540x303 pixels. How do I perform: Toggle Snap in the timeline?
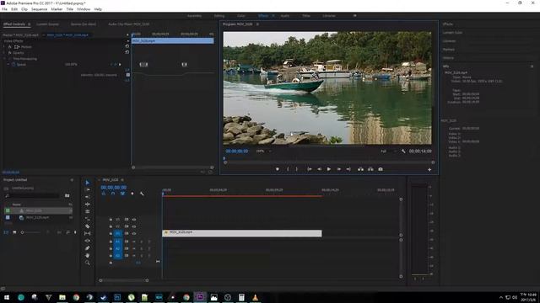point(113,194)
